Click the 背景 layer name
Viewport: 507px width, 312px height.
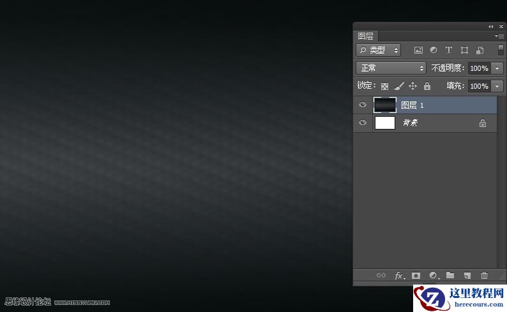[410, 123]
